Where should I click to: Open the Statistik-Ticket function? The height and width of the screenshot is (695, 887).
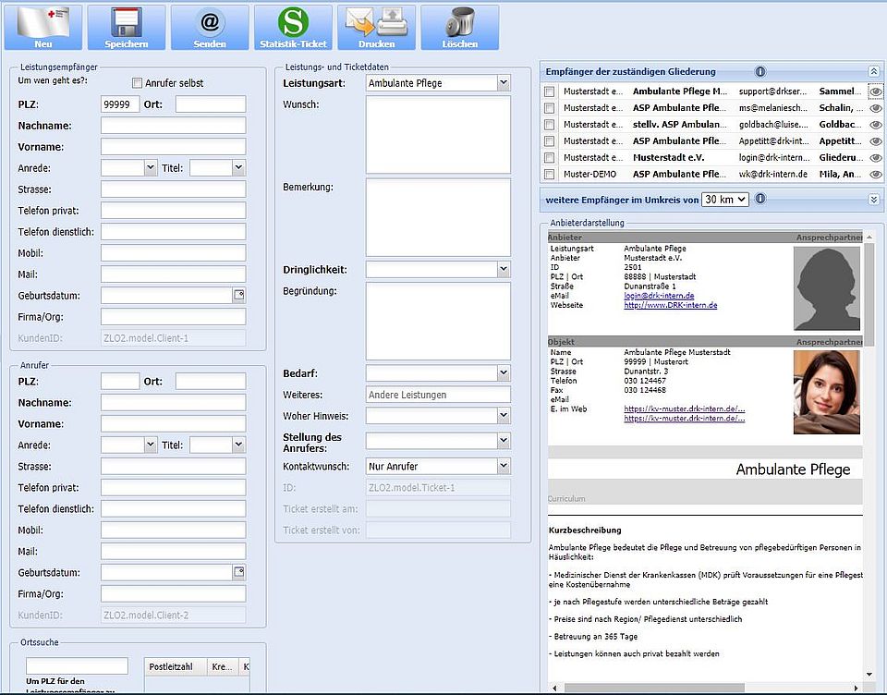click(x=293, y=27)
